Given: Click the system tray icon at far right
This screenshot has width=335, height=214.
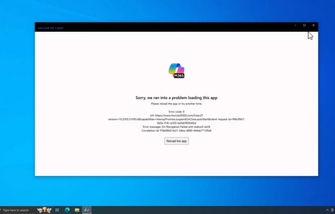Looking at the screenshot, I should pyautogui.click(x=332, y=210).
